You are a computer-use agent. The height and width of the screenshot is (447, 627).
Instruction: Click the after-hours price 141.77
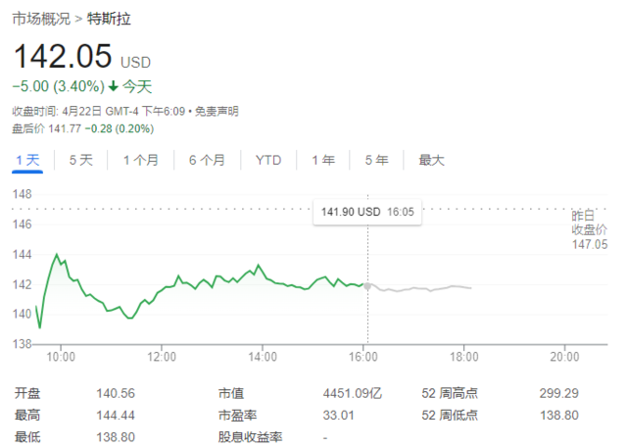click(65, 128)
